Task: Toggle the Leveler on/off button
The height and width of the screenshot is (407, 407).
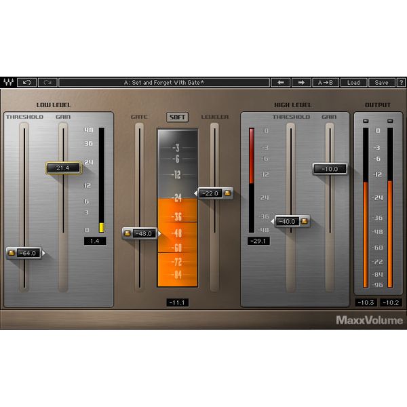Action: [x=227, y=193]
